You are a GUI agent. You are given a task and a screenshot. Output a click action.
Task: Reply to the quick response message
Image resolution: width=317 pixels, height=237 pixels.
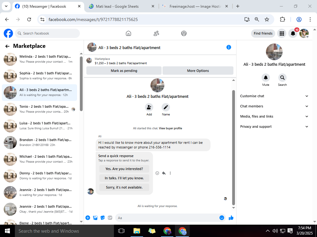pyautogui.click(x=164, y=173)
